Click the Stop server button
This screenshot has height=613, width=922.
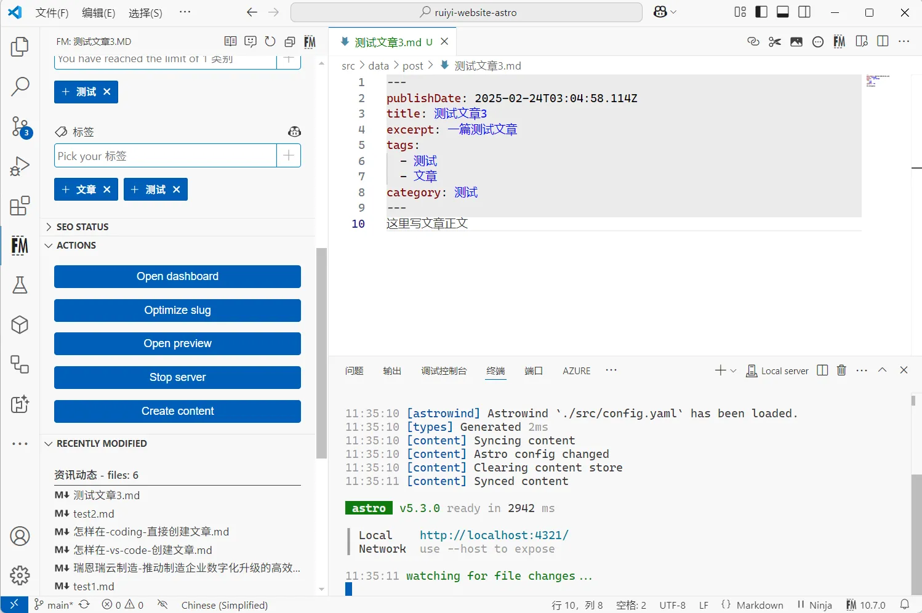(177, 377)
